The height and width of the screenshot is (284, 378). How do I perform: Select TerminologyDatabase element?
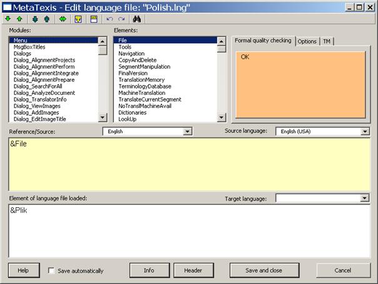point(165,86)
